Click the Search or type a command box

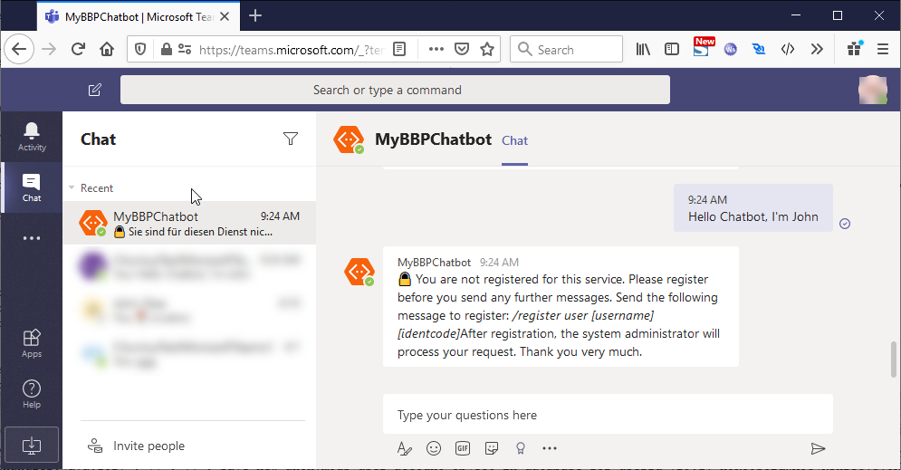pos(395,90)
